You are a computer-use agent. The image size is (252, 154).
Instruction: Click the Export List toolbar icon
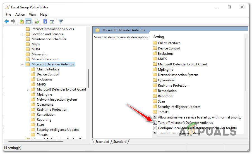tap(37, 21)
